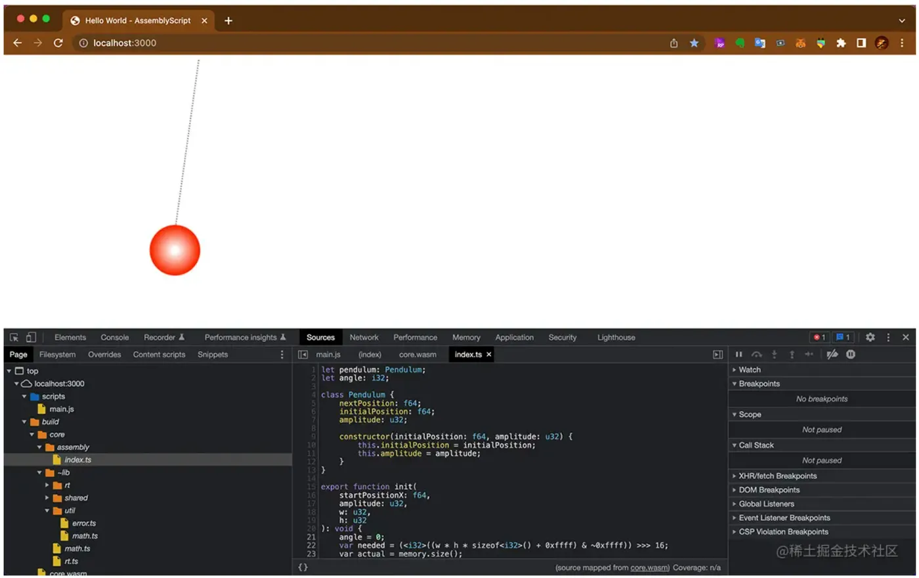Collapse the localhost:3000 tree node
This screenshot has width=919, height=578.
(x=16, y=384)
